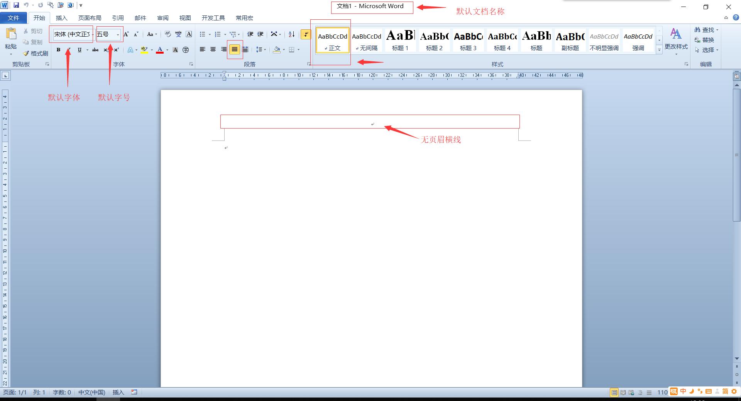Switch to the Developer (开发工具) tab
The height and width of the screenshot is (401, 741).
click(x=213, y=18)
